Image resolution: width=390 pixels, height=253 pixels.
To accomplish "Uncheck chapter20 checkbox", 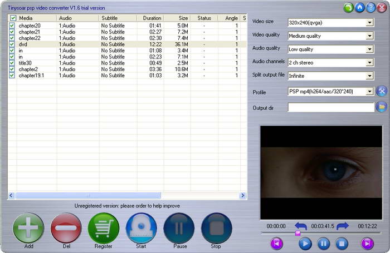I will pyautogui.click(x=12, y=26).
